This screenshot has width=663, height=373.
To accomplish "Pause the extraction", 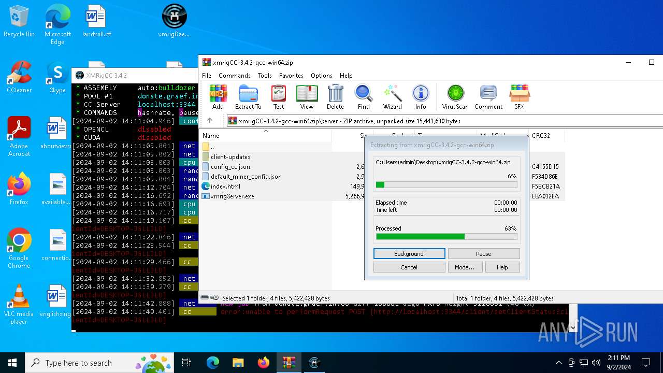I will (484, 254).
